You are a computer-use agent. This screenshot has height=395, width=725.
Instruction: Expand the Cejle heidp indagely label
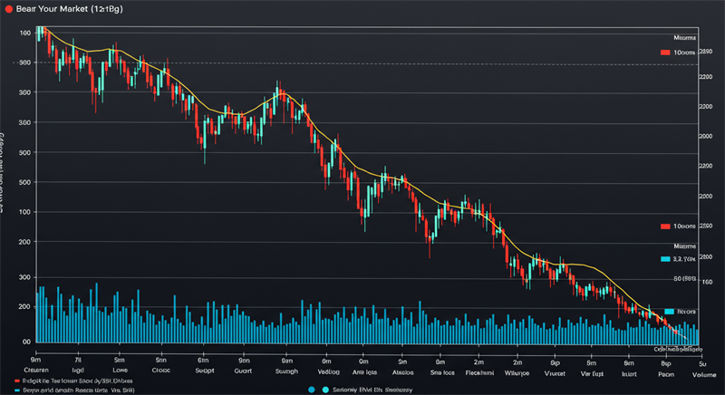point(679,348)
